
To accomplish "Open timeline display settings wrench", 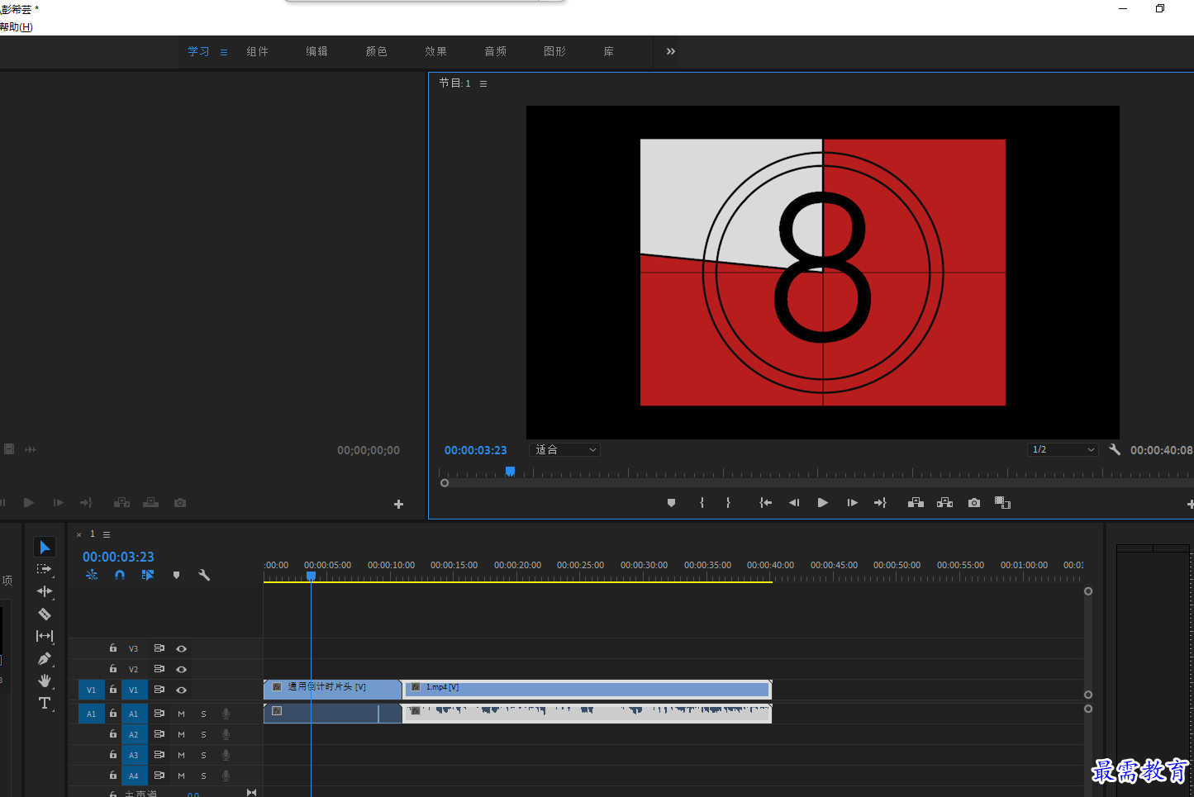I will tap(204, 575).
